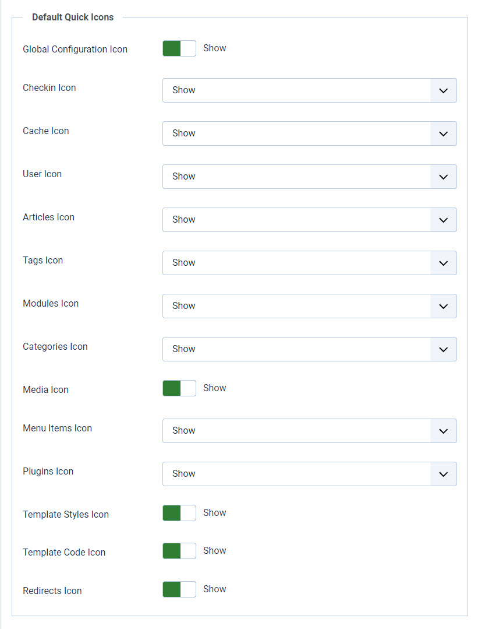Click the Redirects Icon label
This screenshot has width=478, height=629.
tap(52, 591)
